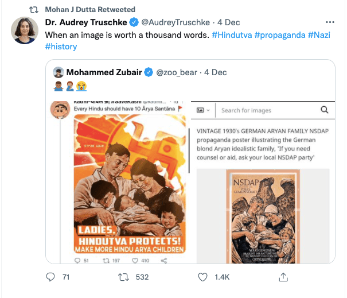Click the magnifier icon in image search
This screenshot has width=347, height=298.
[x=324, y=110]
